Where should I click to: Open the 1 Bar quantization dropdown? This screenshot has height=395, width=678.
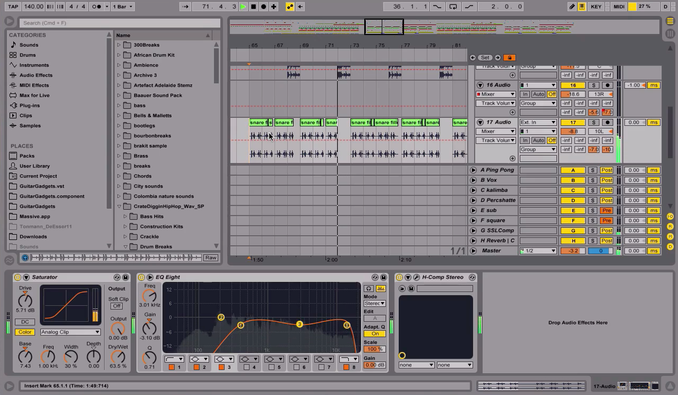coord(123,6)
